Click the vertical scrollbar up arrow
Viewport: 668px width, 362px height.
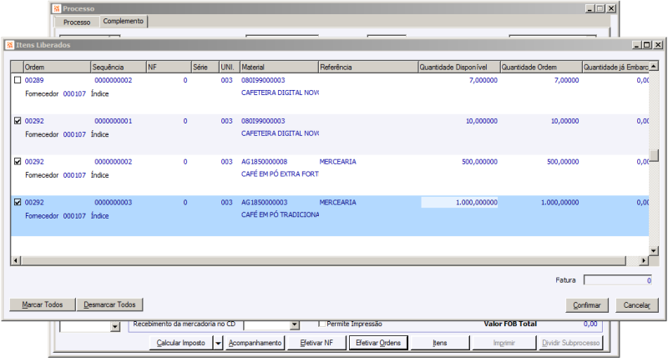(654, 66)
